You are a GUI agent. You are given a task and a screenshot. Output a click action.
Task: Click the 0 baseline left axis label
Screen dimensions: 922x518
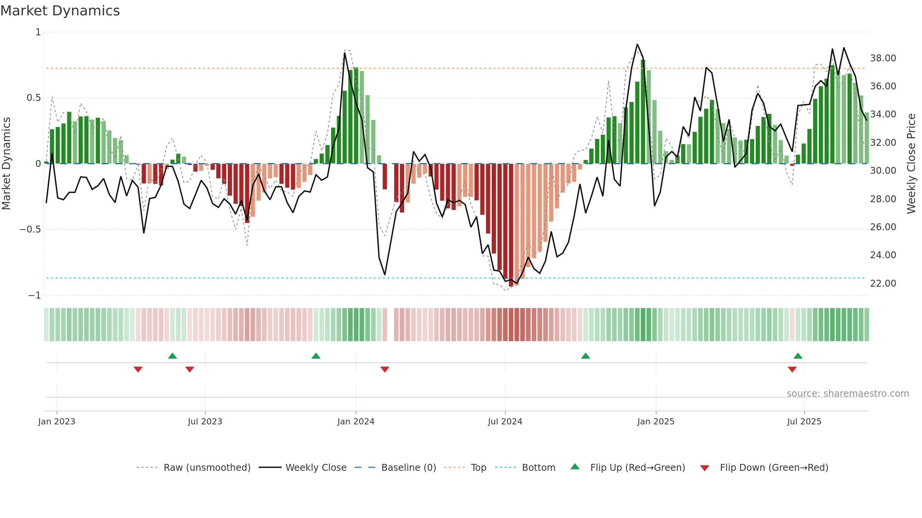(x=38, y=164)
